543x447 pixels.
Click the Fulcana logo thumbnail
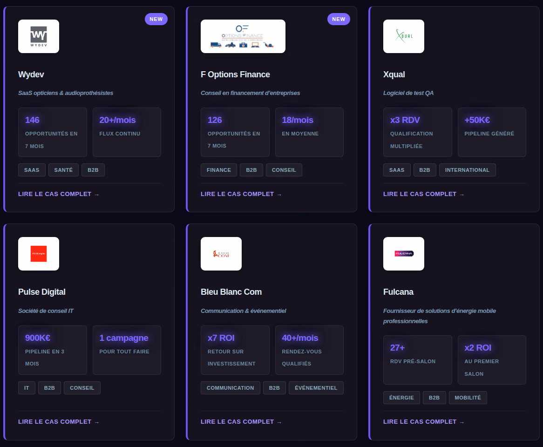403,254
